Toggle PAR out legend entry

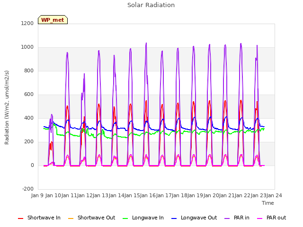[x=271, y=218]
